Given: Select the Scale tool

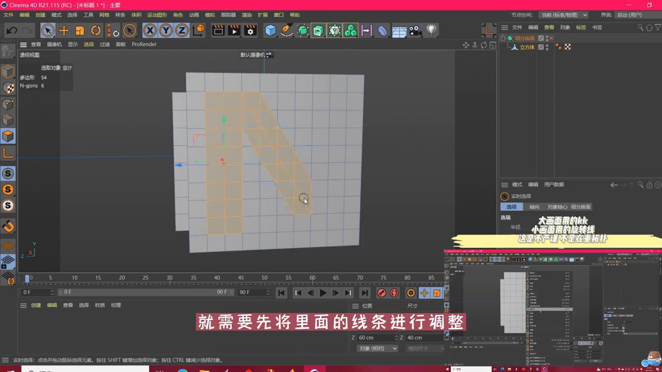Looking at the screenshot, I should pos(80,30).
